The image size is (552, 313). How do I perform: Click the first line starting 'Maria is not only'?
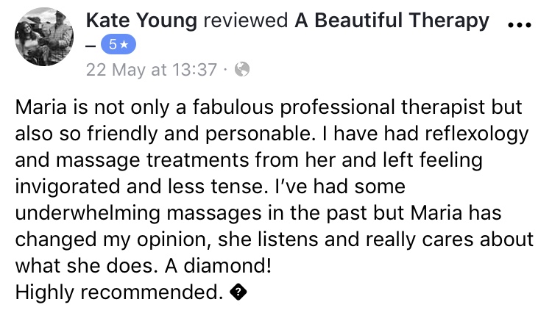click(269, 109)
